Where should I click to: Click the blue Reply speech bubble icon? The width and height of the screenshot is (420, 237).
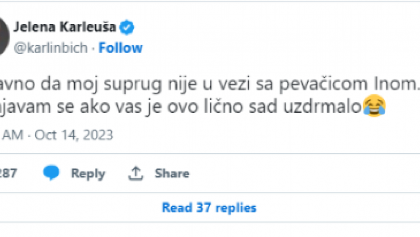tap(53, 173)
